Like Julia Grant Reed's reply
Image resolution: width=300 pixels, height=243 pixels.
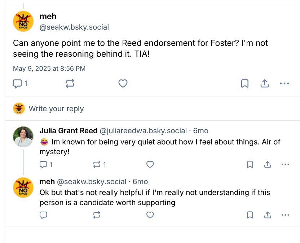tap(150, 165)
